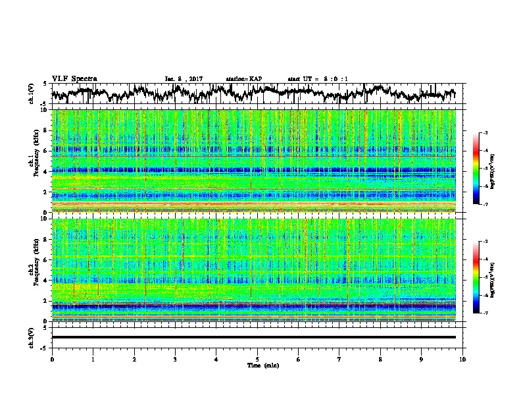Click the "station=KAP" header label
Screen dimensions: 521x403
244,79
